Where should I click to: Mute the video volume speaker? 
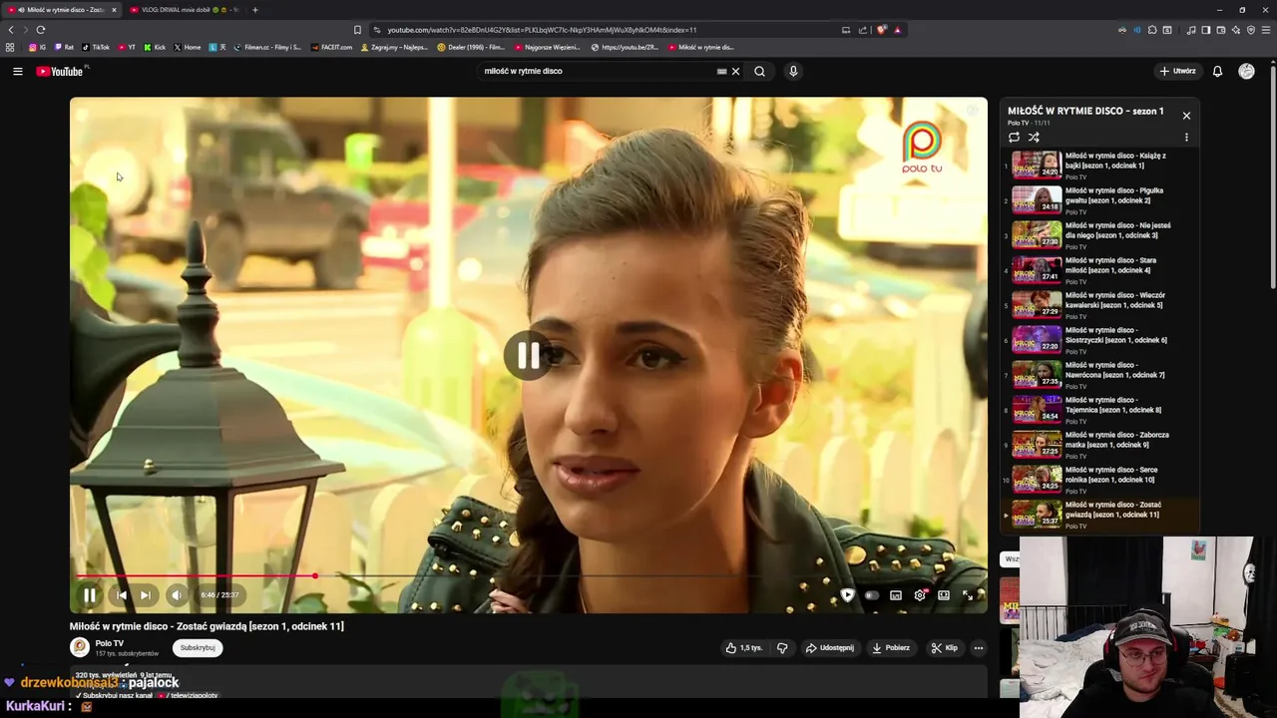[x=176, y=595]
